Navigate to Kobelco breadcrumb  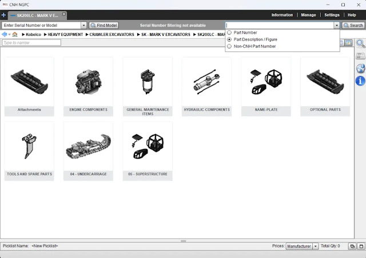click(33, 34)
